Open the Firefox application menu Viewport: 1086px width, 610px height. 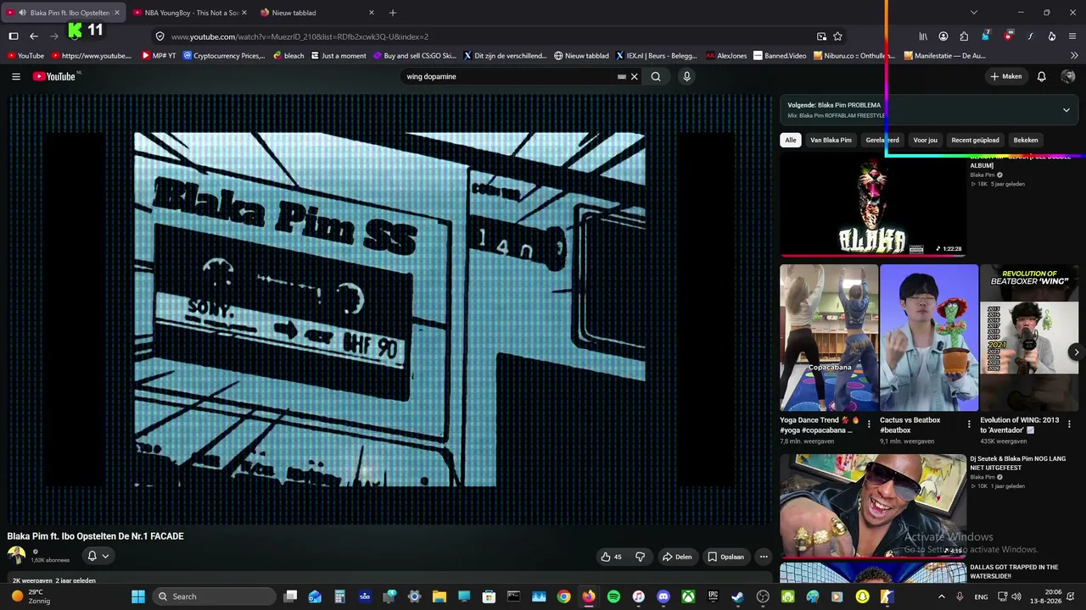point(1073,36)
